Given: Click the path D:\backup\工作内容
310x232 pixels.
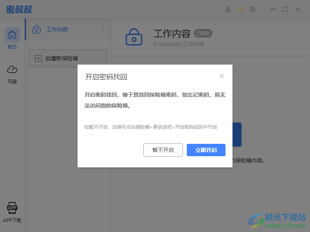Looking at the screenshot, I should click(x=179, y=44).
